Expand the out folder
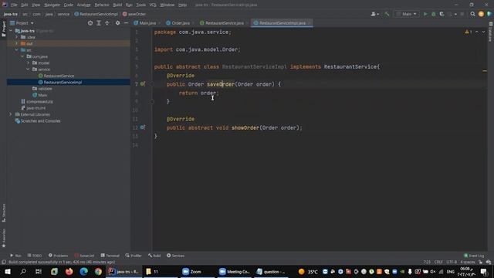494x278 pixels. [x=17, y=43]
